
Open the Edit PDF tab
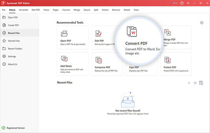click(x=36, y=10)
